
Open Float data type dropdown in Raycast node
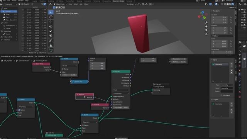(121, 90)
